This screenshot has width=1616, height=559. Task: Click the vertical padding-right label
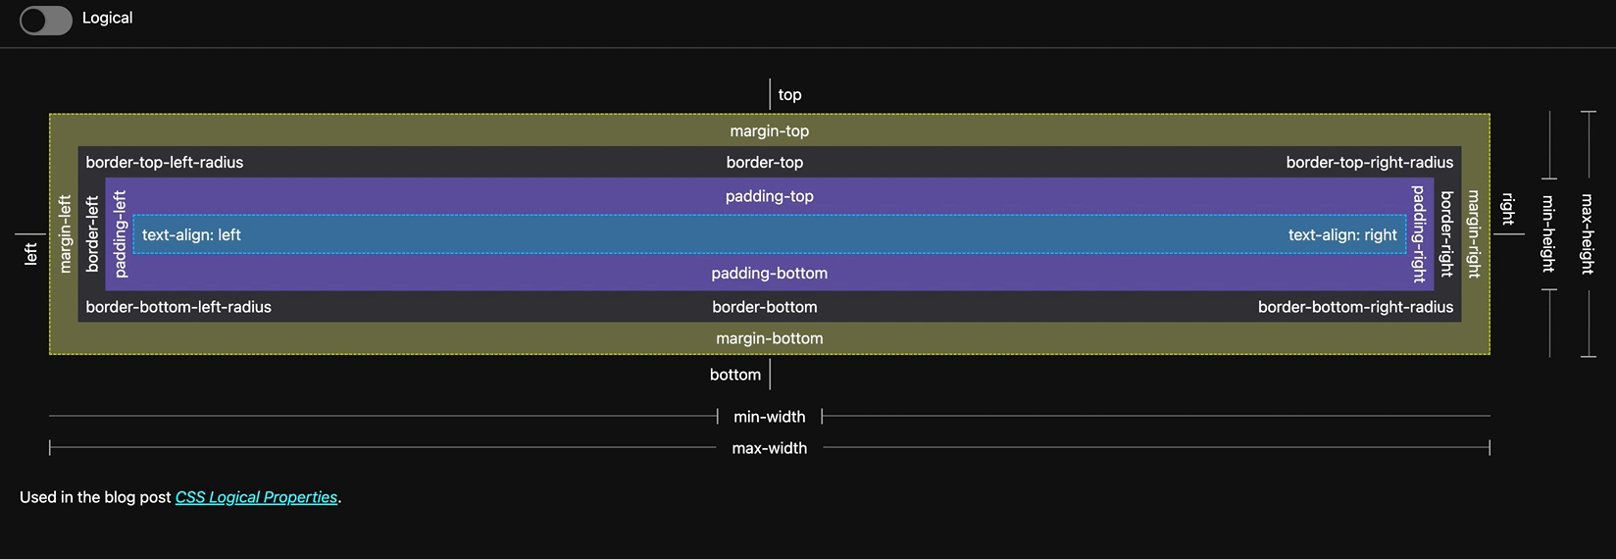click(x=1418, y=233)
